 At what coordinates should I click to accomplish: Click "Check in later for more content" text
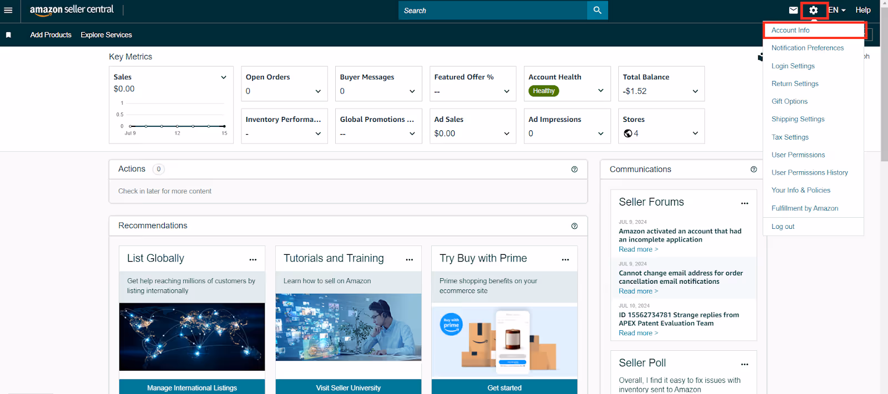tap(165, 191)
